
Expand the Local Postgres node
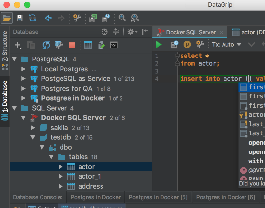click(x=23, y=69)
